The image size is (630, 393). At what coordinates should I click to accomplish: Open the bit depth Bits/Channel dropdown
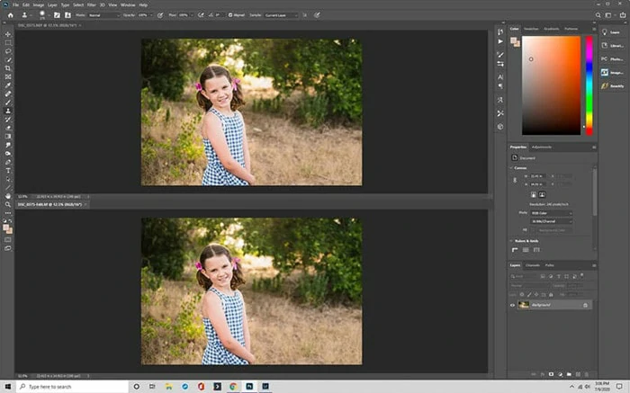point(551,221)
